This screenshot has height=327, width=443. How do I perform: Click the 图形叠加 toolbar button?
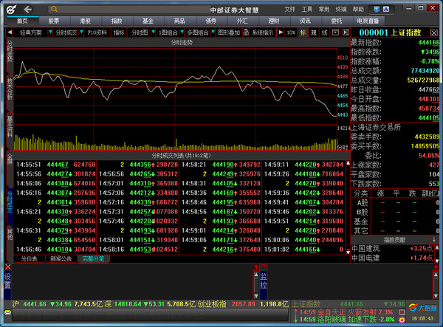(229, 32)
